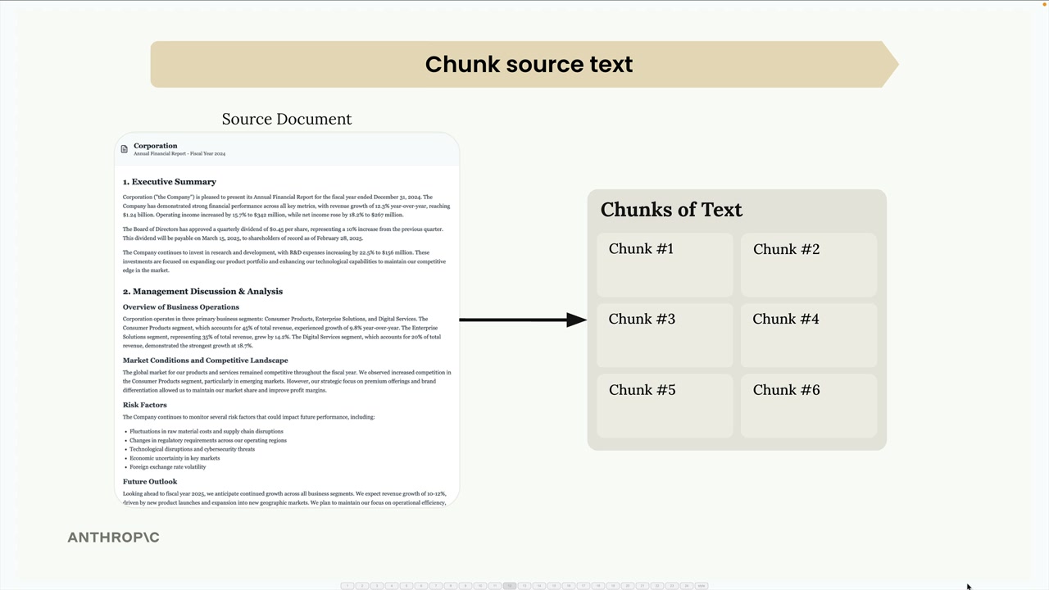
Task: Click the Anthropic logo
Action: click(113, 538)
